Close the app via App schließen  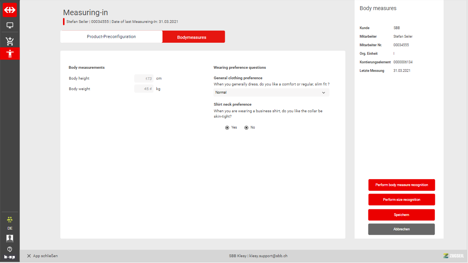point(42,256)
